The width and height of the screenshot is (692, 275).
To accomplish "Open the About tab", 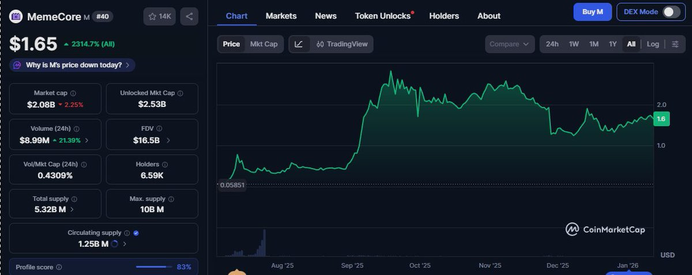I will (x=489, y=16).
